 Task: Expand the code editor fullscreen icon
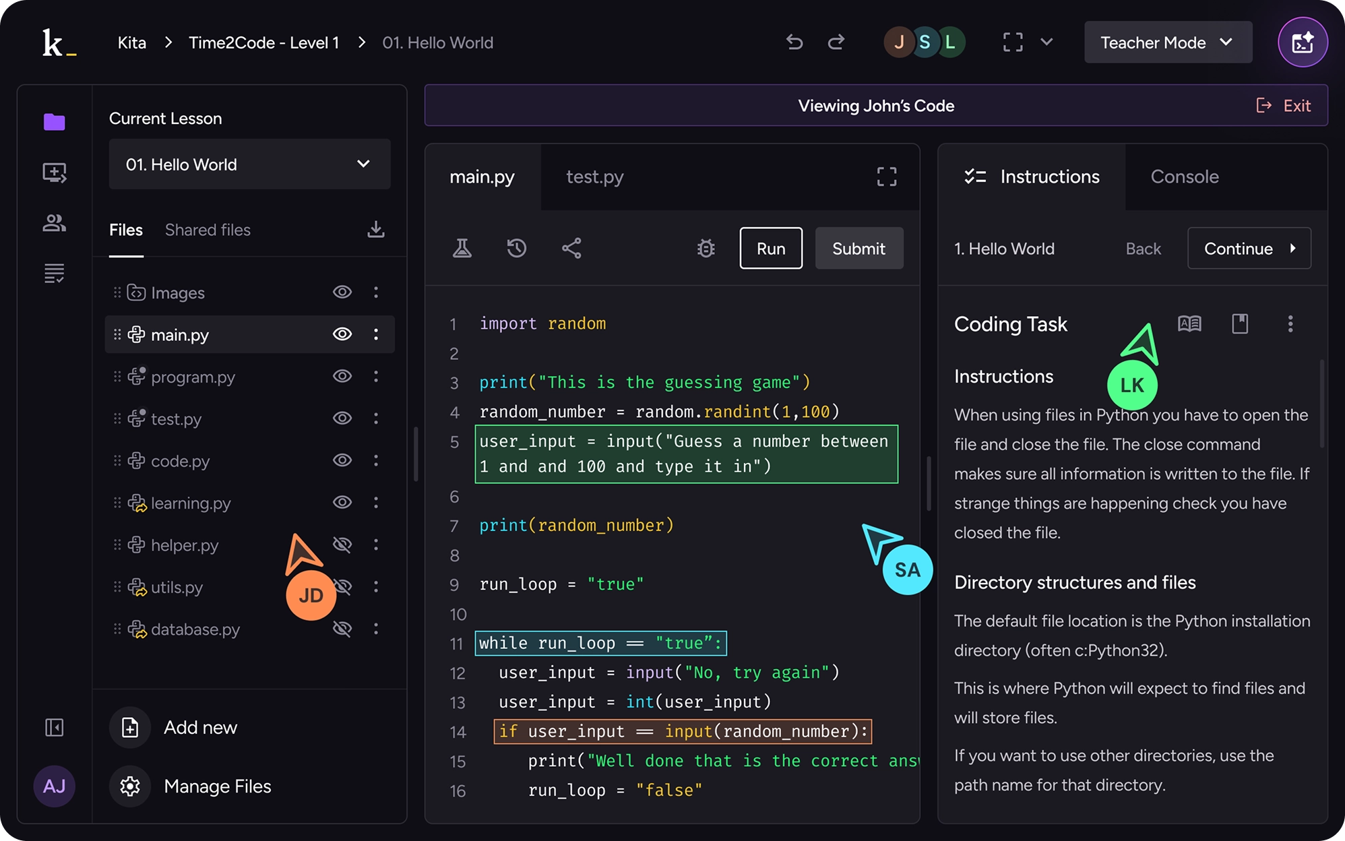point(887,177)
